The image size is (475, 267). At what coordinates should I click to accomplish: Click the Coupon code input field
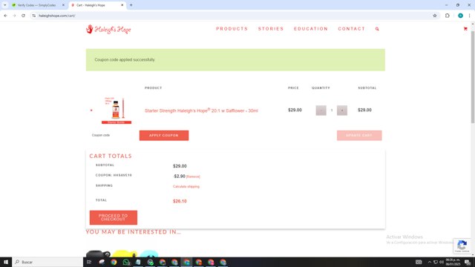[x=112, y=135]
